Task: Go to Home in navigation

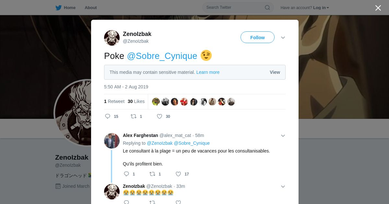Action: 70,8
